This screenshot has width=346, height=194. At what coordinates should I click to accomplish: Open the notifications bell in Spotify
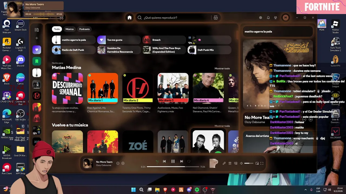pyautogui.click(x=268, y=18)
